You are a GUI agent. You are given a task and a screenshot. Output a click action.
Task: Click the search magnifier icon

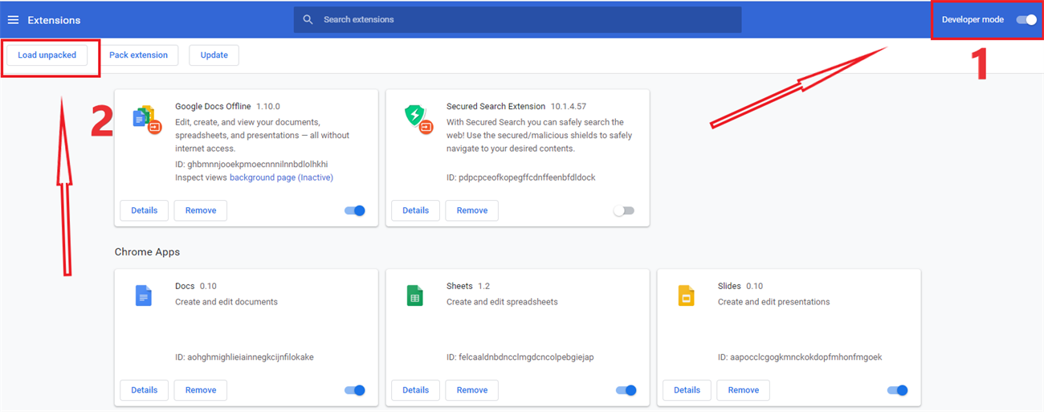(x=308, y=19)
